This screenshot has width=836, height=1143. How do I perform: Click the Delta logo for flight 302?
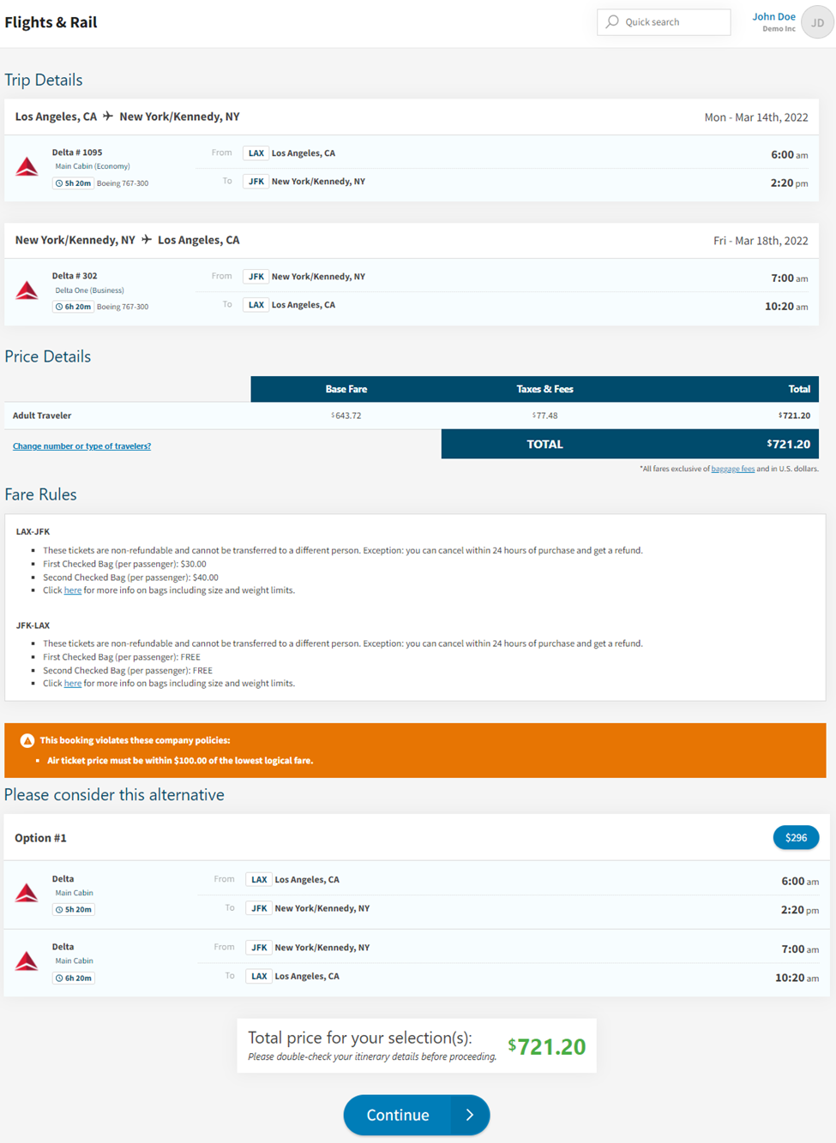(x=27, y=290)
